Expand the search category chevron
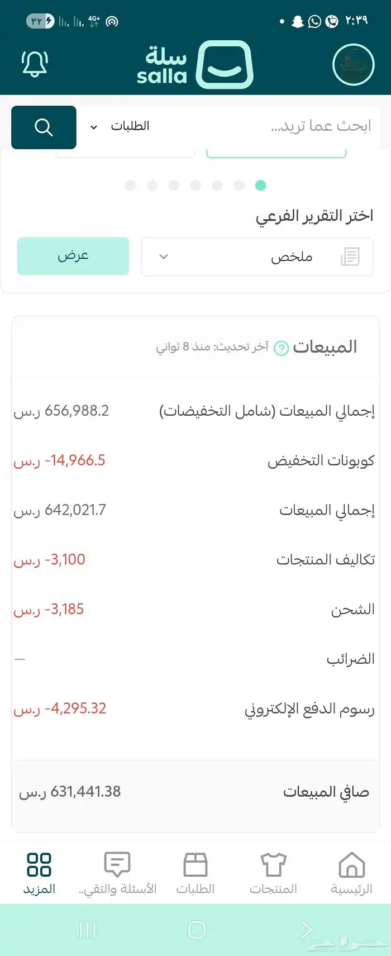This screenshot has width=391, height=956. point(93,127)
